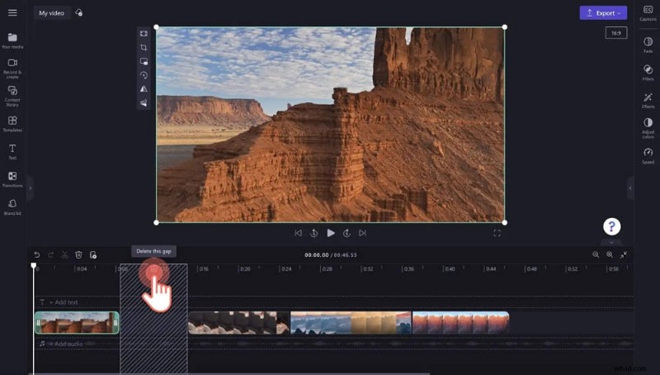Rewind five seconds
660x375 pixels.
pos(314,233)
